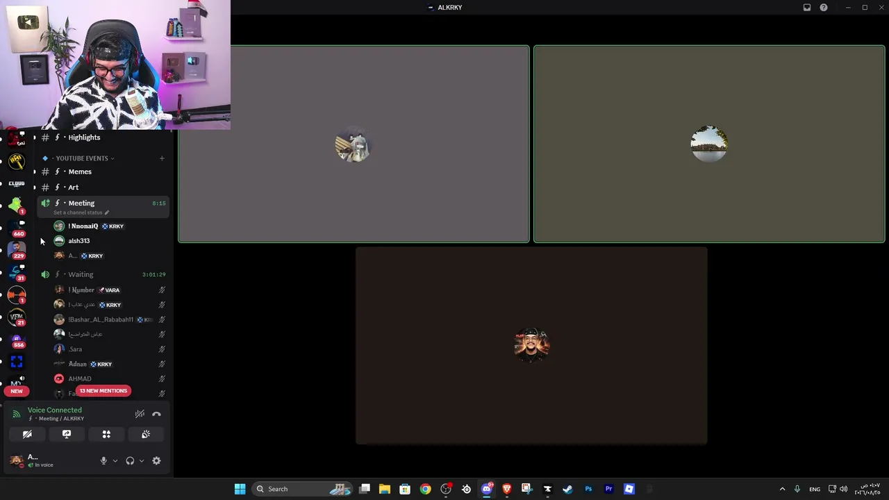Toggle the camera on in voice panel
The image size is (889, 500).
tap(27, 434)
